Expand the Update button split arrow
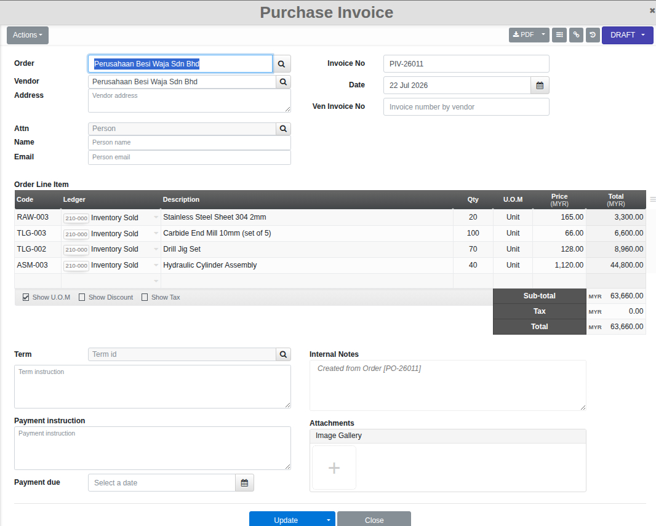656x526 pixels. pyautogui.click(x=329, y=520)
